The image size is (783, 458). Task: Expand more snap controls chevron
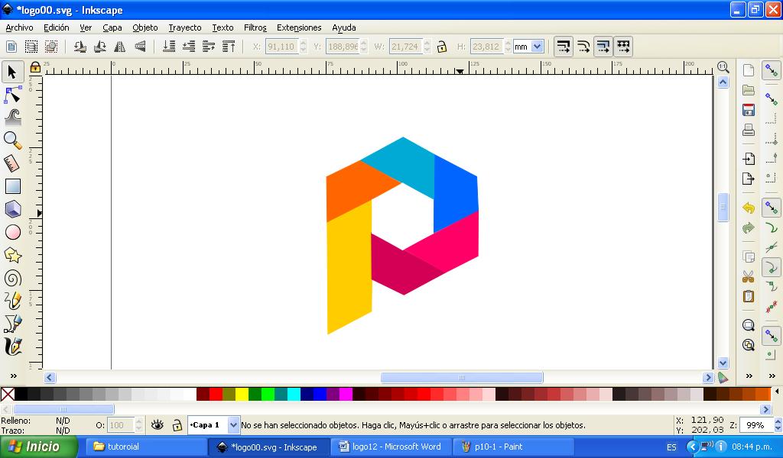pos(772,376)
